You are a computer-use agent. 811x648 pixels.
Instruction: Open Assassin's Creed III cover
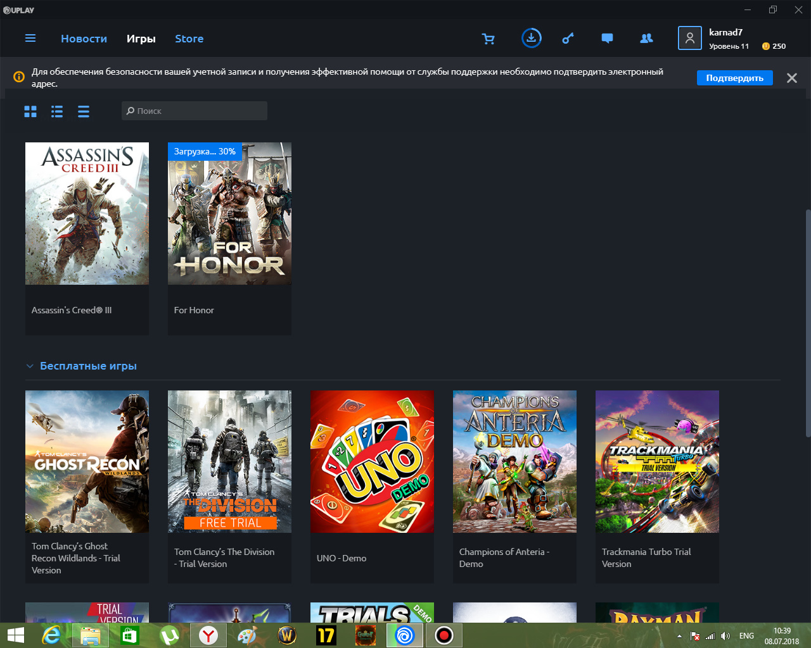[x=87, y=213]
